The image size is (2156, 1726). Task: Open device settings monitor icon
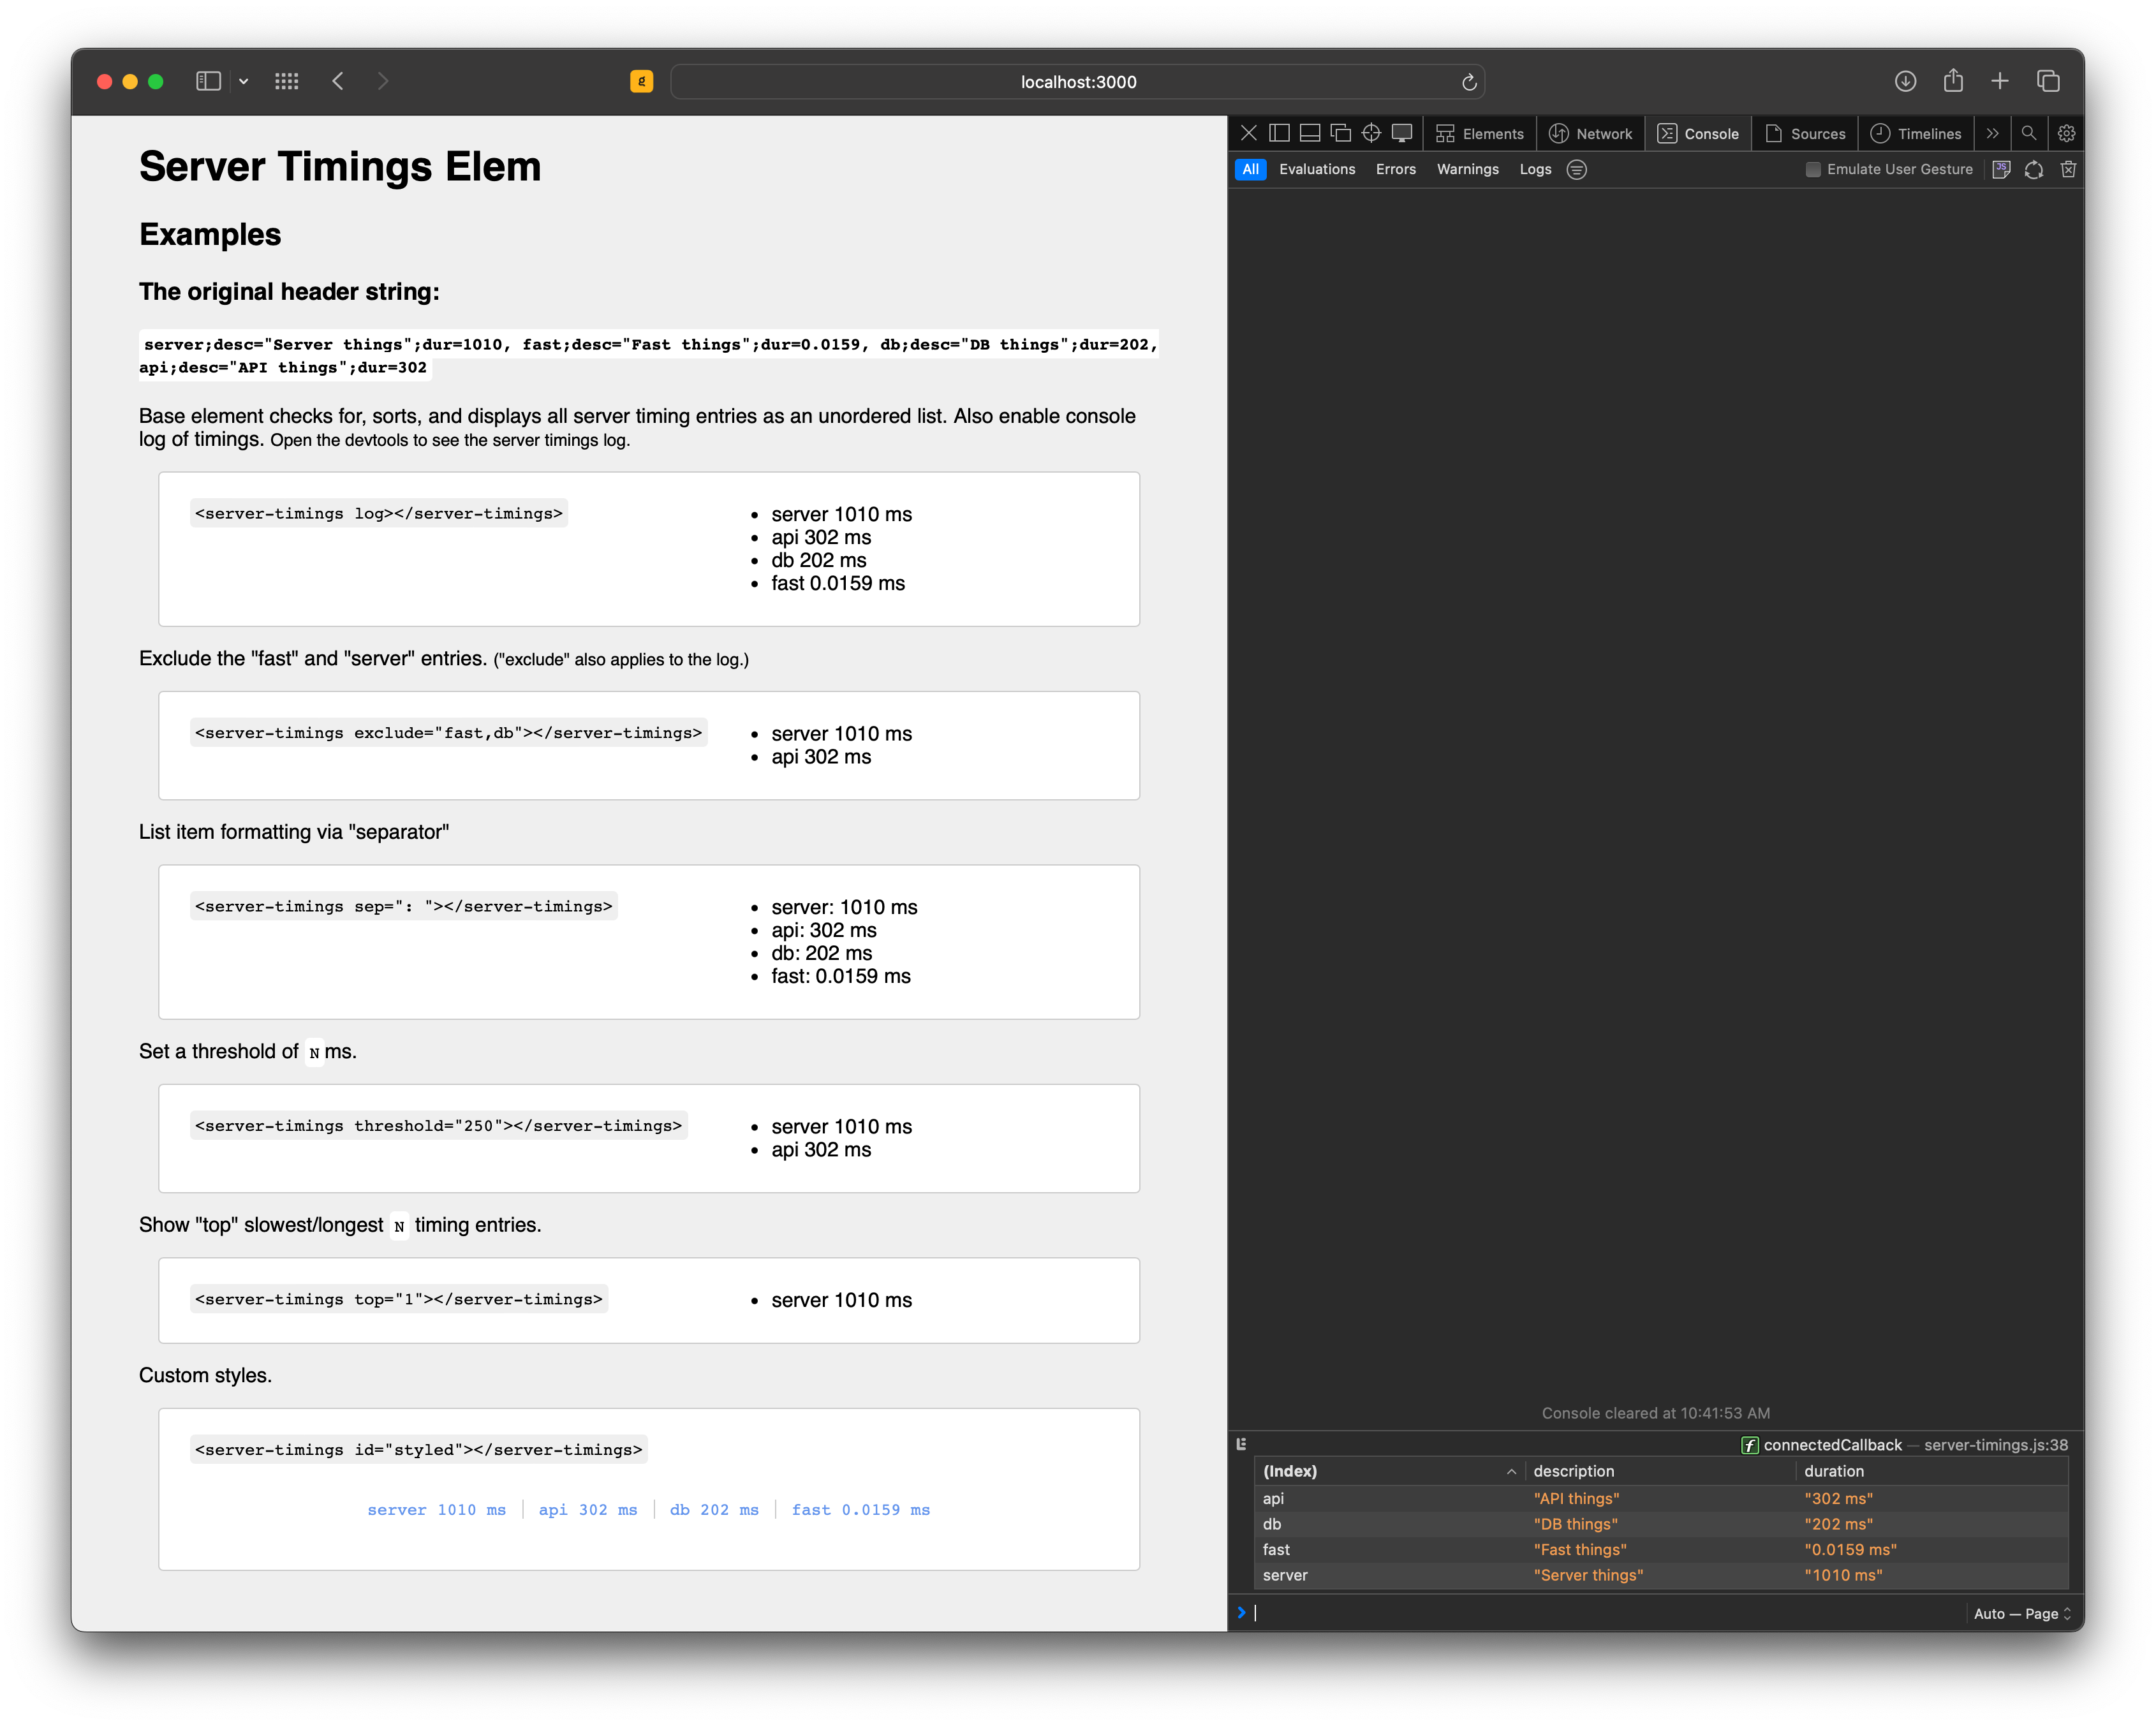pyautogui.click(x=1402, y=133)
